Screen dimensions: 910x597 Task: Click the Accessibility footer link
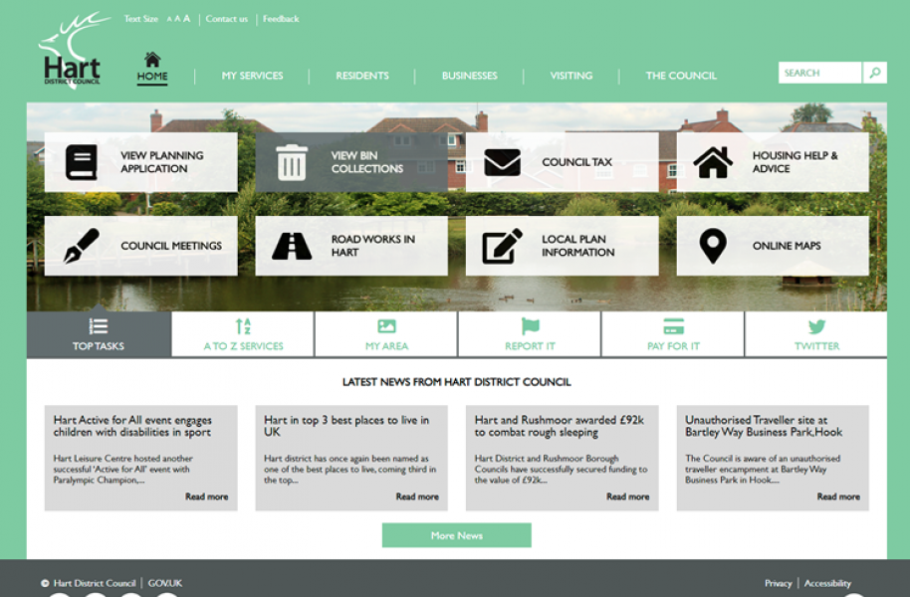(x=827, y=583)
